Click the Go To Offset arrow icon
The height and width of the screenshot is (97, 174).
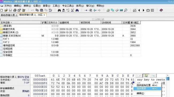pyautogui.click(x=86, y=10)
